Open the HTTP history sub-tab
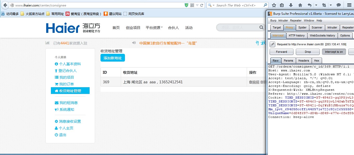The width and height of the screenshot is (354, 155). point(297,35)
